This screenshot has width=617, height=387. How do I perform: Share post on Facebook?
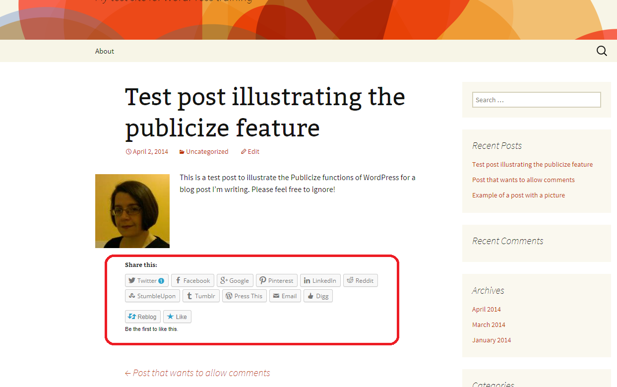click(x=192, y=280)
